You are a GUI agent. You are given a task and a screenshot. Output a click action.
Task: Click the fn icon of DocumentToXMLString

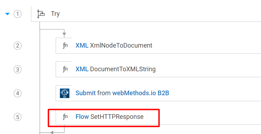65,69
